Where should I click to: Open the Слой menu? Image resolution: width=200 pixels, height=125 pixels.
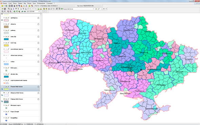coord(10,3)
